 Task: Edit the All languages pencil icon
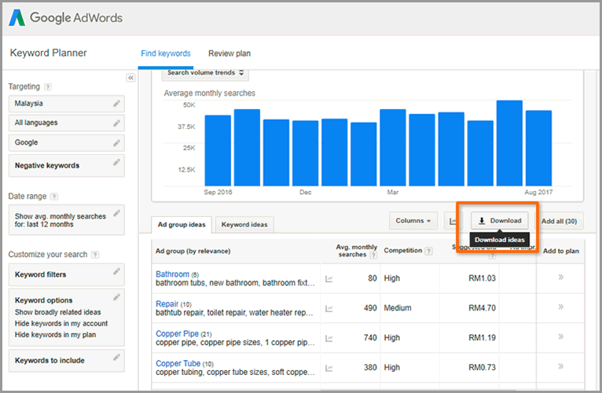click(x=117, y=123)
